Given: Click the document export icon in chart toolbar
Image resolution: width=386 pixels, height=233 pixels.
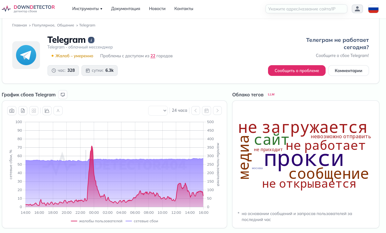Looking at the screenshot, I should click(23, 111).
